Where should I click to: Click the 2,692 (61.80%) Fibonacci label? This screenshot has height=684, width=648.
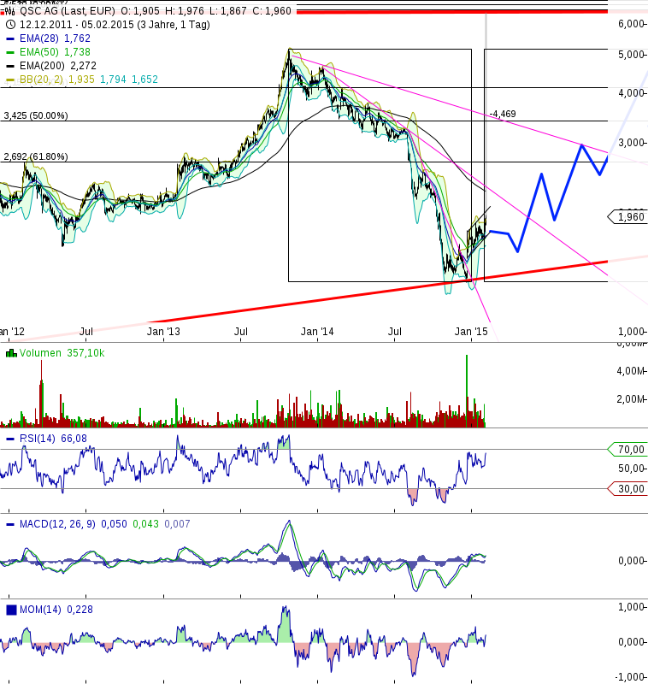pyautogui.click(x=36, y=156)
